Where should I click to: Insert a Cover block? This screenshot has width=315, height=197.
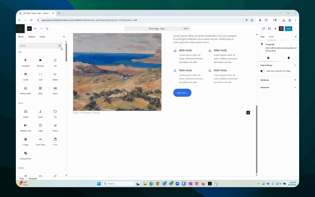(x=55, y=141)
